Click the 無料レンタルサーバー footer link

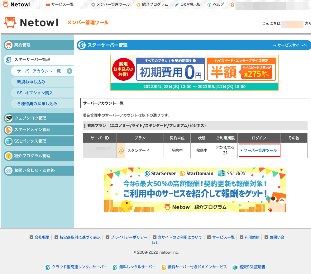click(x=137, y=267)
